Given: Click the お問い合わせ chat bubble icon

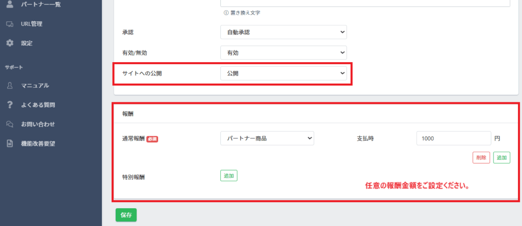Looking at the screenshot, I should (x=10, y=124).
